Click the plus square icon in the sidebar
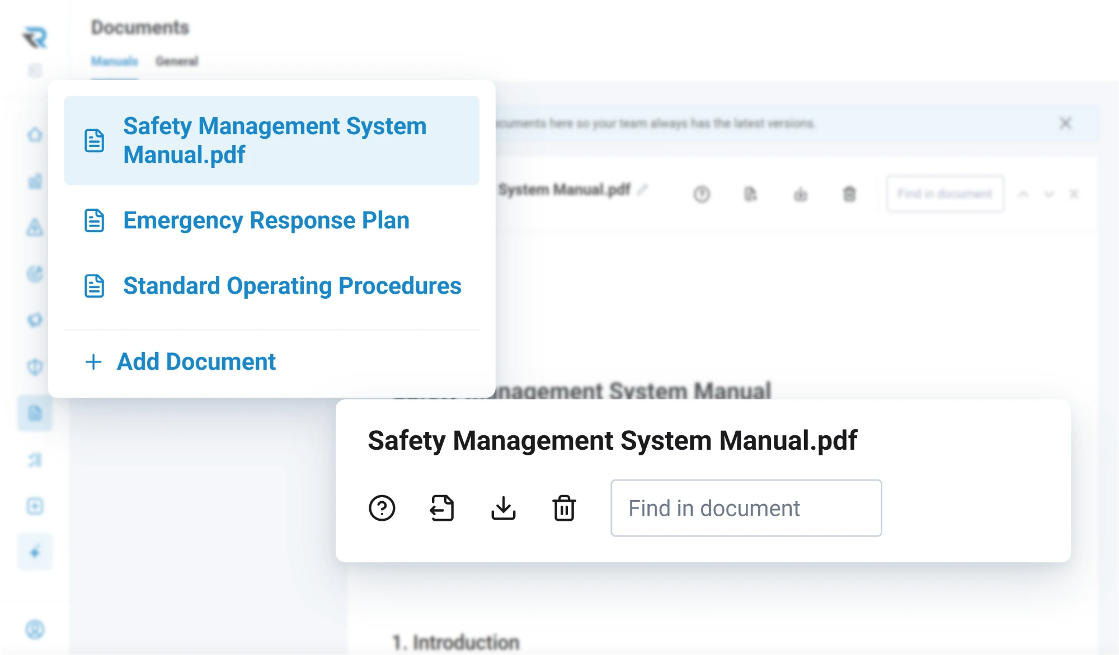 pyautogui.click(x=35, y=506)
